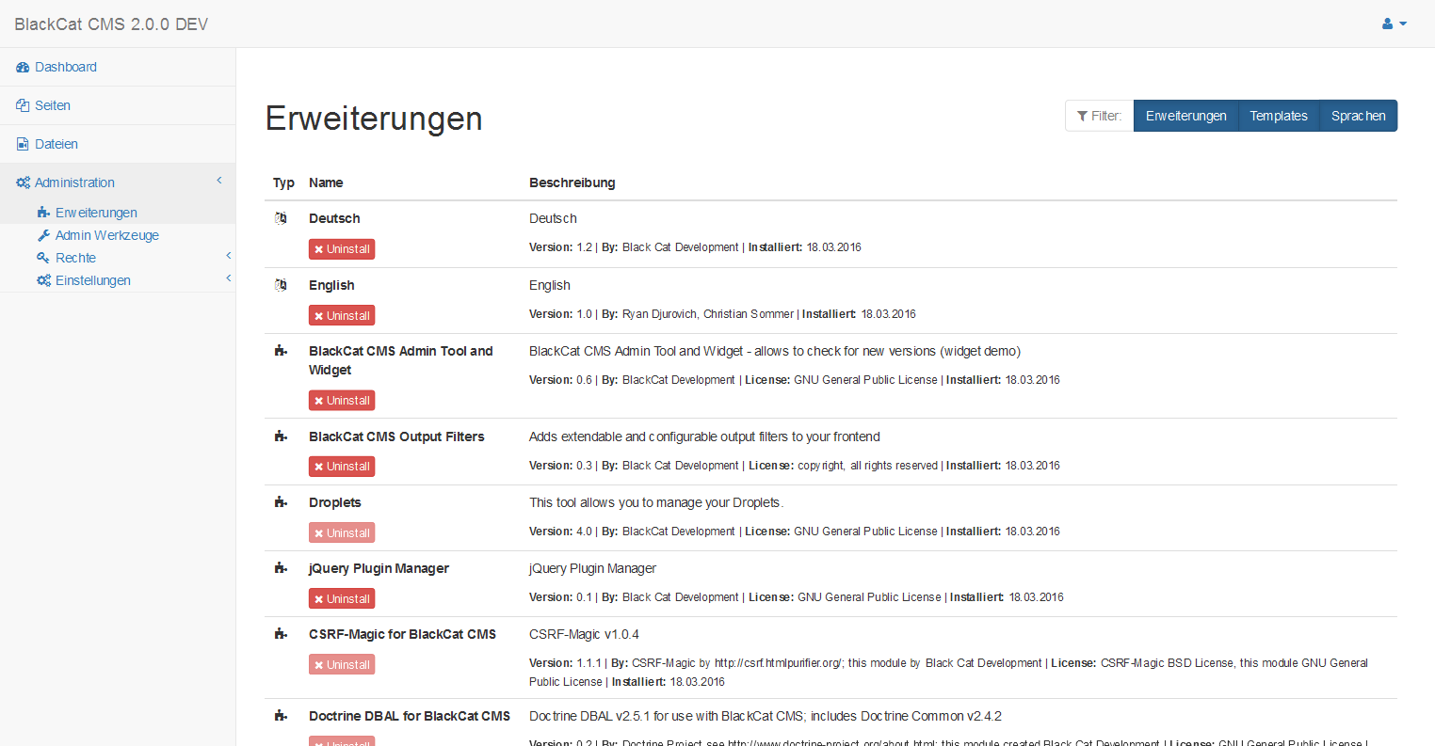Click the Name column header
The width and height of the screenshot is (1435, 746).
coord(326,183)
